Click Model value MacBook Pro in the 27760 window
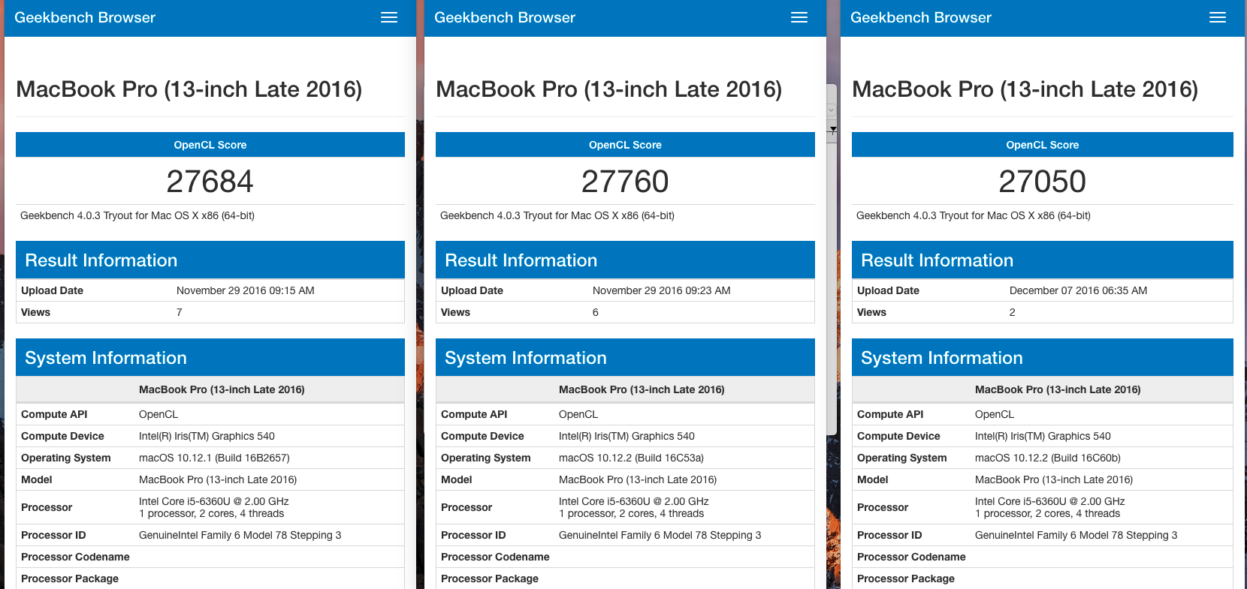 tap(638, 479)
